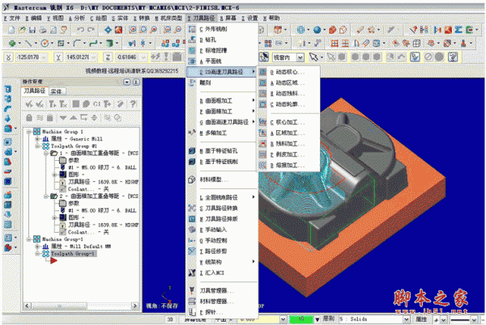Viewport: 486px width, 325px height.
Task: Open the 视窗内 selection mode dropdown
Action: point(300,57)
